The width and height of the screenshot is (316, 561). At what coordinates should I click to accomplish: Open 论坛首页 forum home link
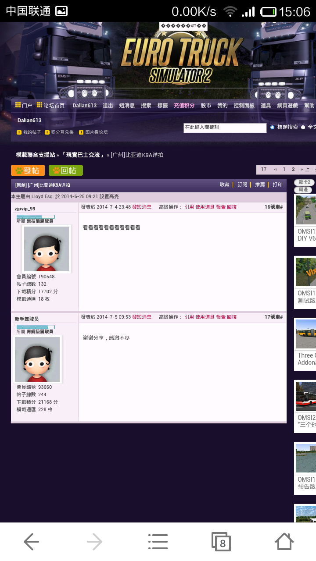(50, 105)
